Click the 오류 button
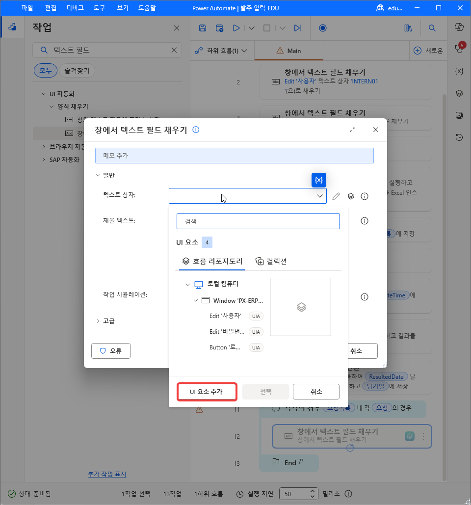Image resolution: width=471 pixels, height=505 pixels. (111, 351)
